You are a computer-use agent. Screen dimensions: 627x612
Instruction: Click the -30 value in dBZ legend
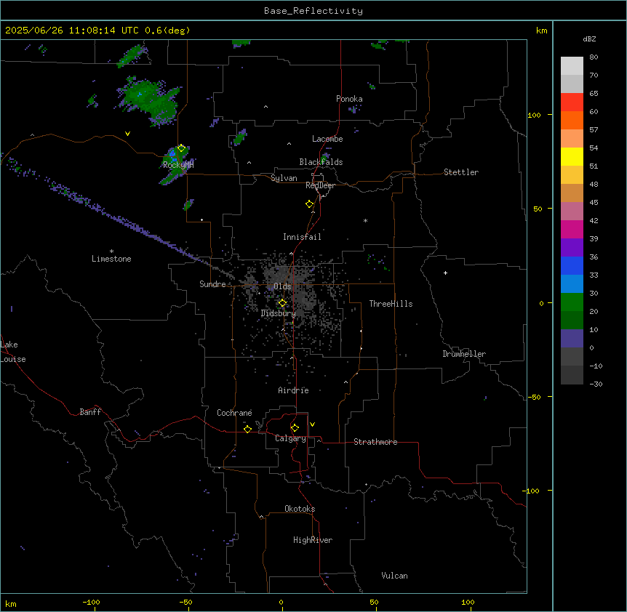click(596, 384)
